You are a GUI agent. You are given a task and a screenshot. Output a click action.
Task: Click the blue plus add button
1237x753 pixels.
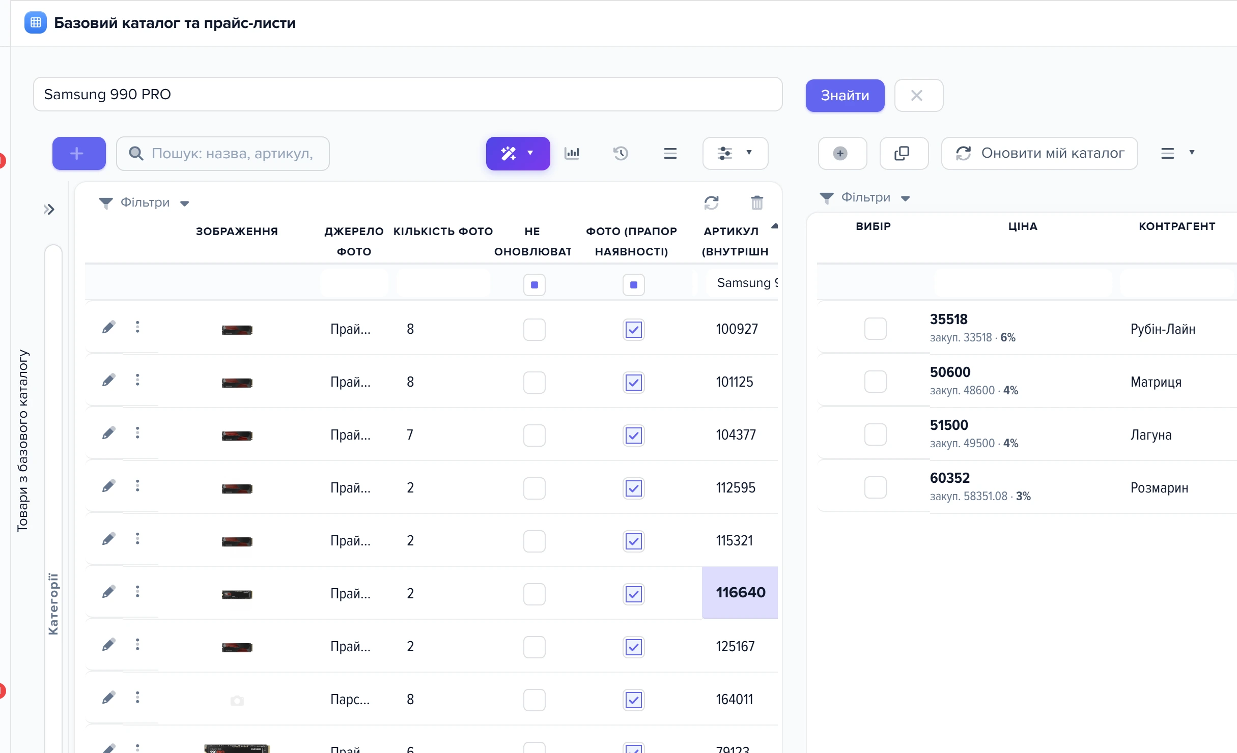(x=79, y=153)
